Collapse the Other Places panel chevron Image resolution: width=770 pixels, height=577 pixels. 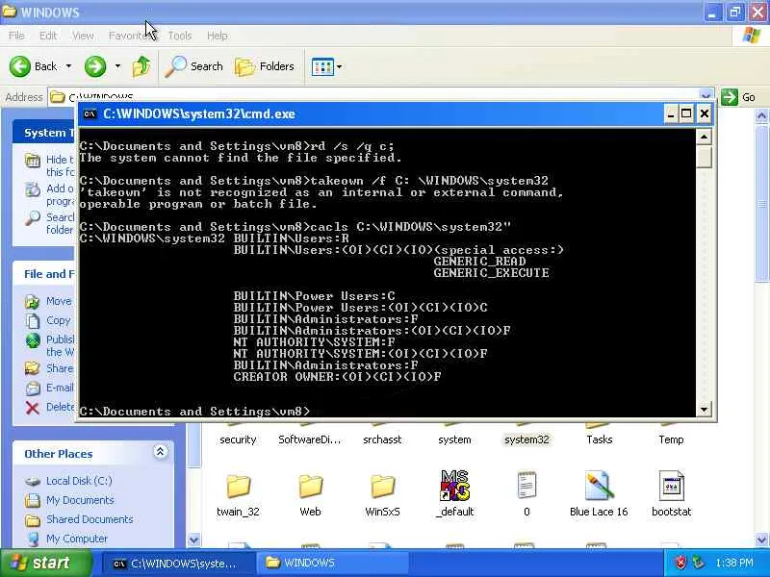click(160, 451)
